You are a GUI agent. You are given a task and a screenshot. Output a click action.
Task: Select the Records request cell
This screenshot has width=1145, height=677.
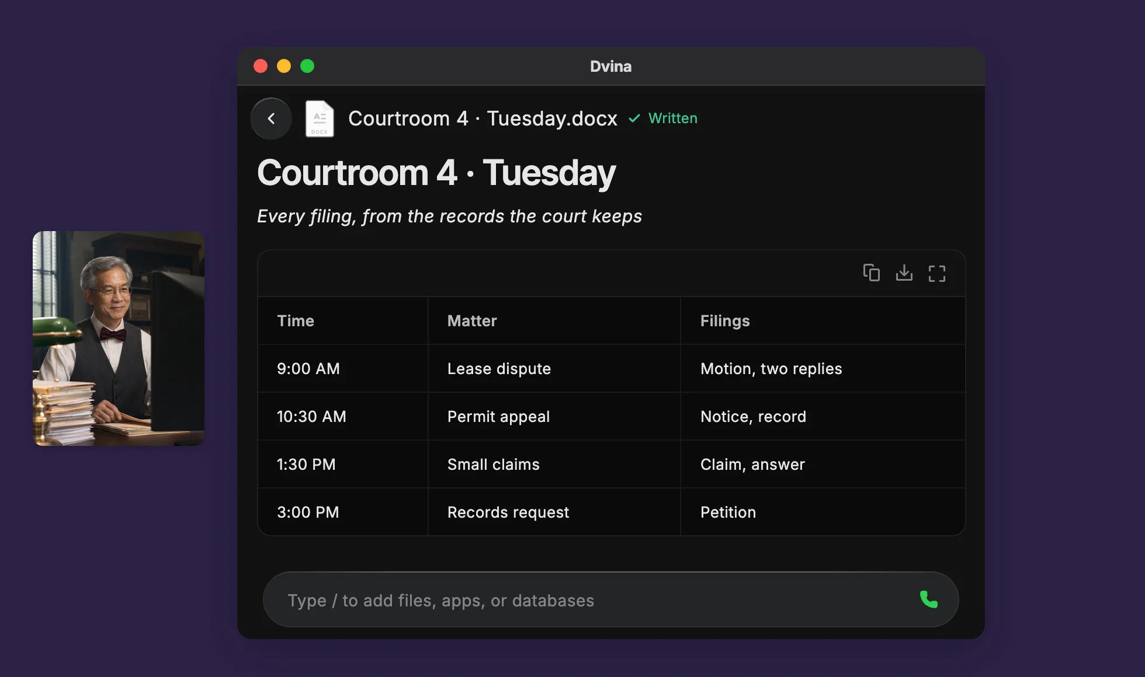tap(554, 512)
